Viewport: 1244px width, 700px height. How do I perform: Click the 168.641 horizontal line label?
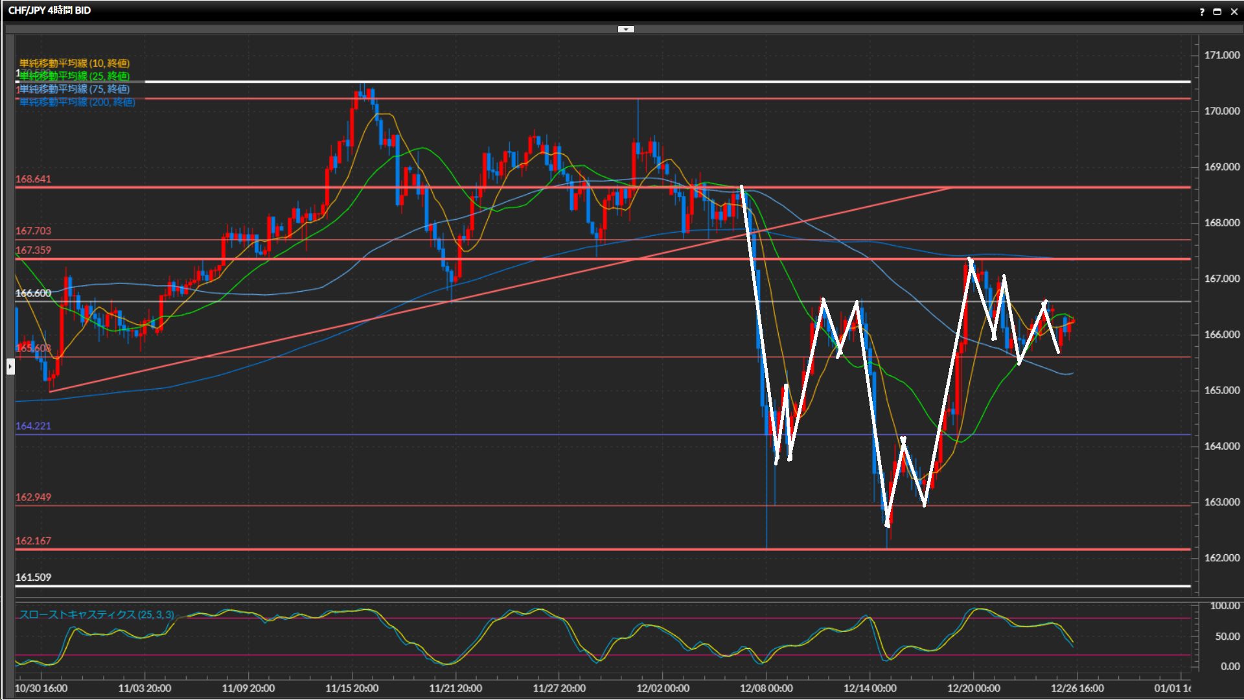click(33, 179)
